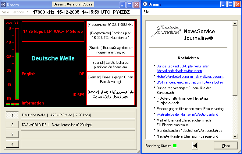Click the Frequencies 6130, 17800 kHz message
Screen dimensions: 242x154
(111, 25)
